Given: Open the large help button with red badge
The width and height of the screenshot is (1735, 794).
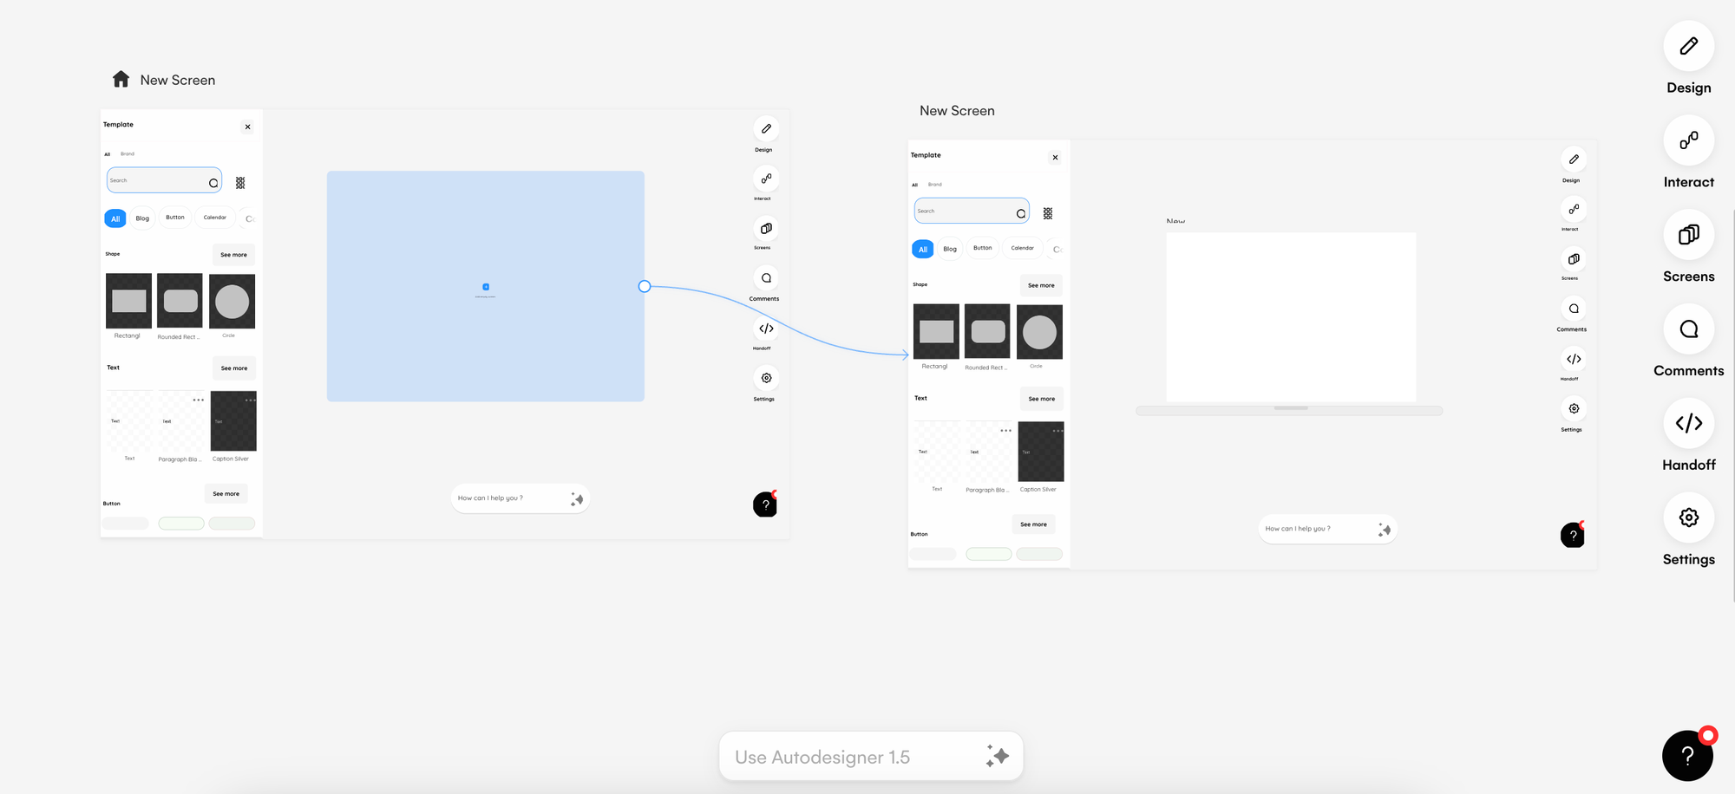Looking at the screenshot, I should click(1687, 756).
